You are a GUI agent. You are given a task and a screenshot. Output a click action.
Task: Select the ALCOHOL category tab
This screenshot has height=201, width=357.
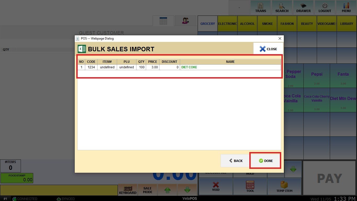pyautogui.click(x=247, y=24)
